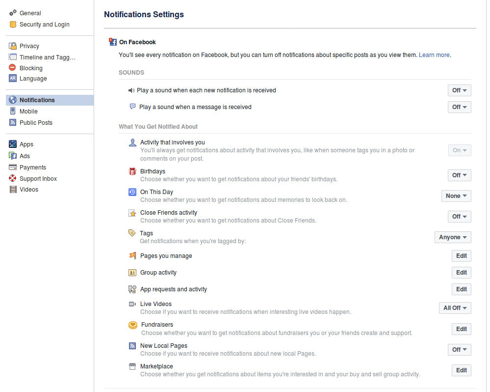Click the Birthdays gift icon

coord(132,171)
